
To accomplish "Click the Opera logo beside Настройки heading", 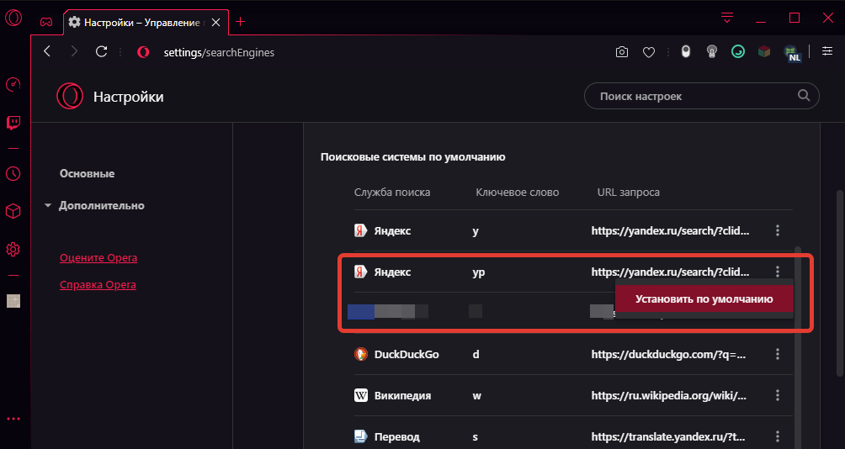I will 70,96.
